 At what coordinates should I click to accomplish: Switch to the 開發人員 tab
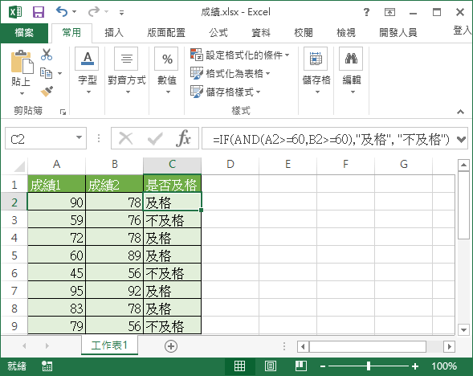click(398, 33)
